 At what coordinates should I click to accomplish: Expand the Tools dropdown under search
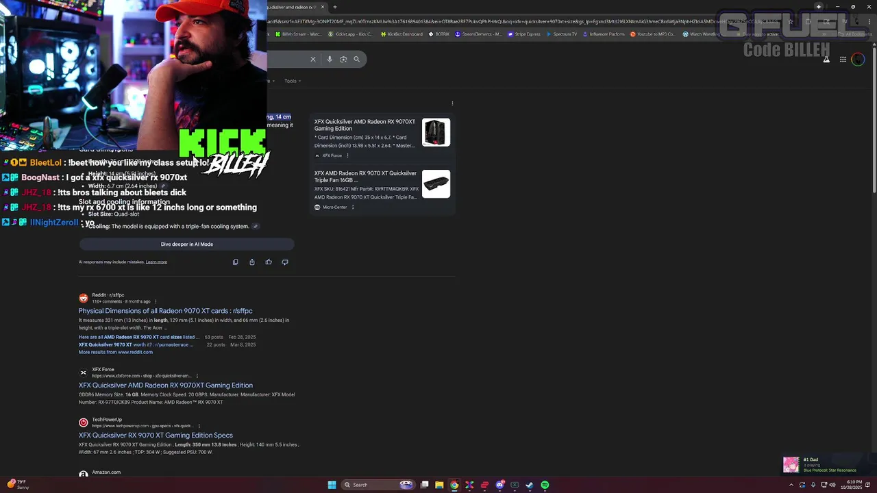(x=293, y=81)
